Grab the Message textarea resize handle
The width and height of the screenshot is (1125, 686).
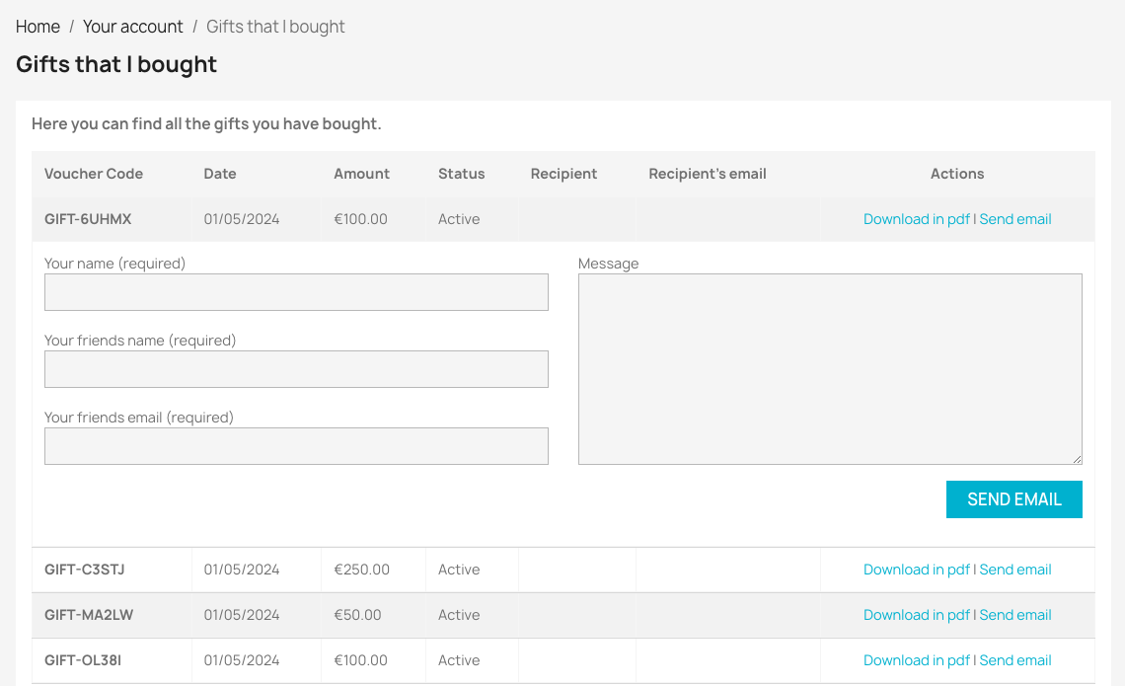[x=1077, y=459]
